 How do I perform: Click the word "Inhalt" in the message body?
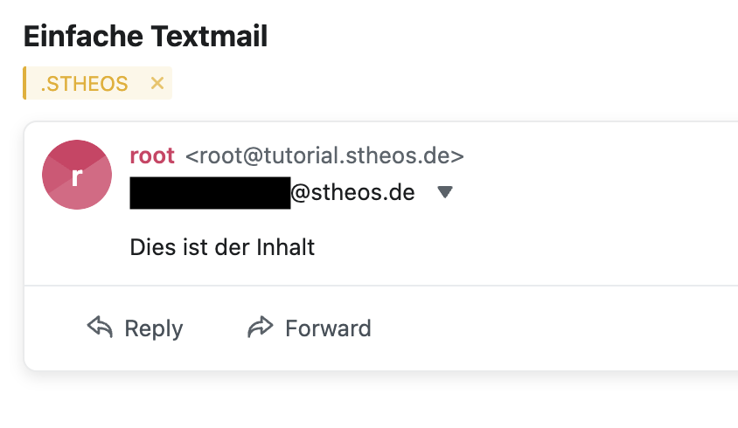click(286, 247)
